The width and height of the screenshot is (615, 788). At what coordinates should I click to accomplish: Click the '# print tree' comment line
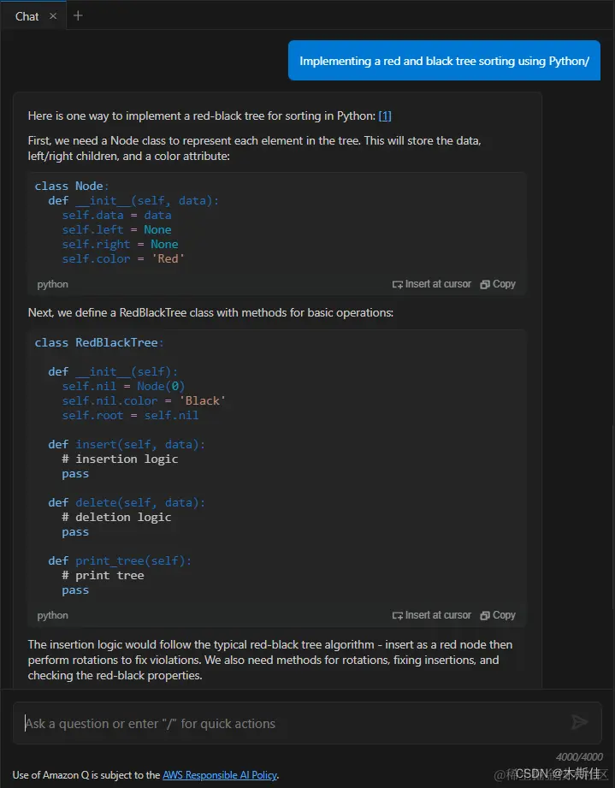pos(103,576)
